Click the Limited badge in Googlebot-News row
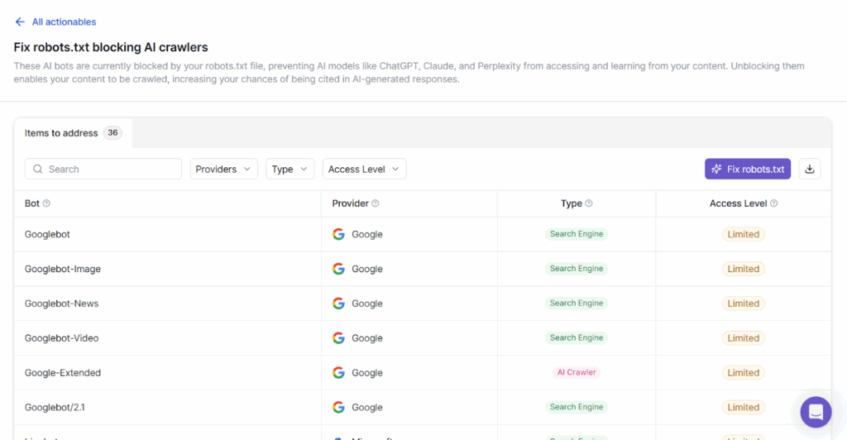Image resolution: width=847 pixels, height=440 pixels. coord(744,304)
